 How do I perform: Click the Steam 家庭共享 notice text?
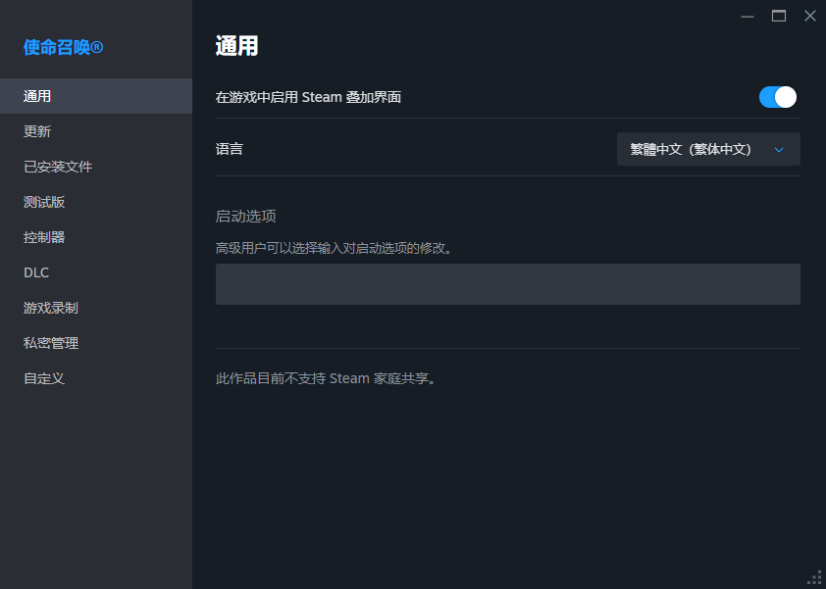(x=325, y=378)
